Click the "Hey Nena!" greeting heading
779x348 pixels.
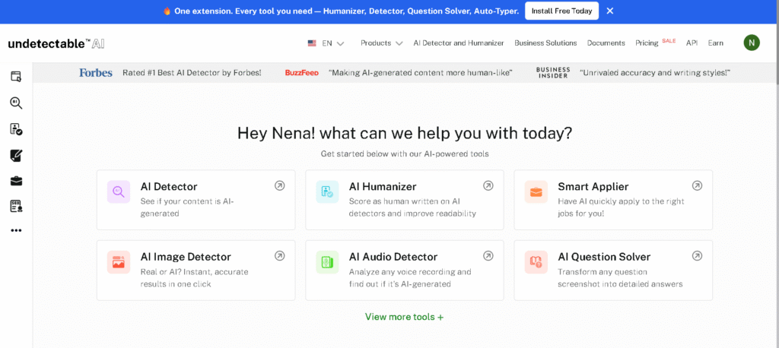[x=405, y=133]
